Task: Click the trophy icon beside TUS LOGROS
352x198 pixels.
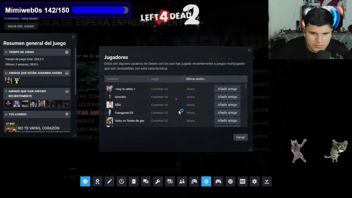Action: (67, 114)
